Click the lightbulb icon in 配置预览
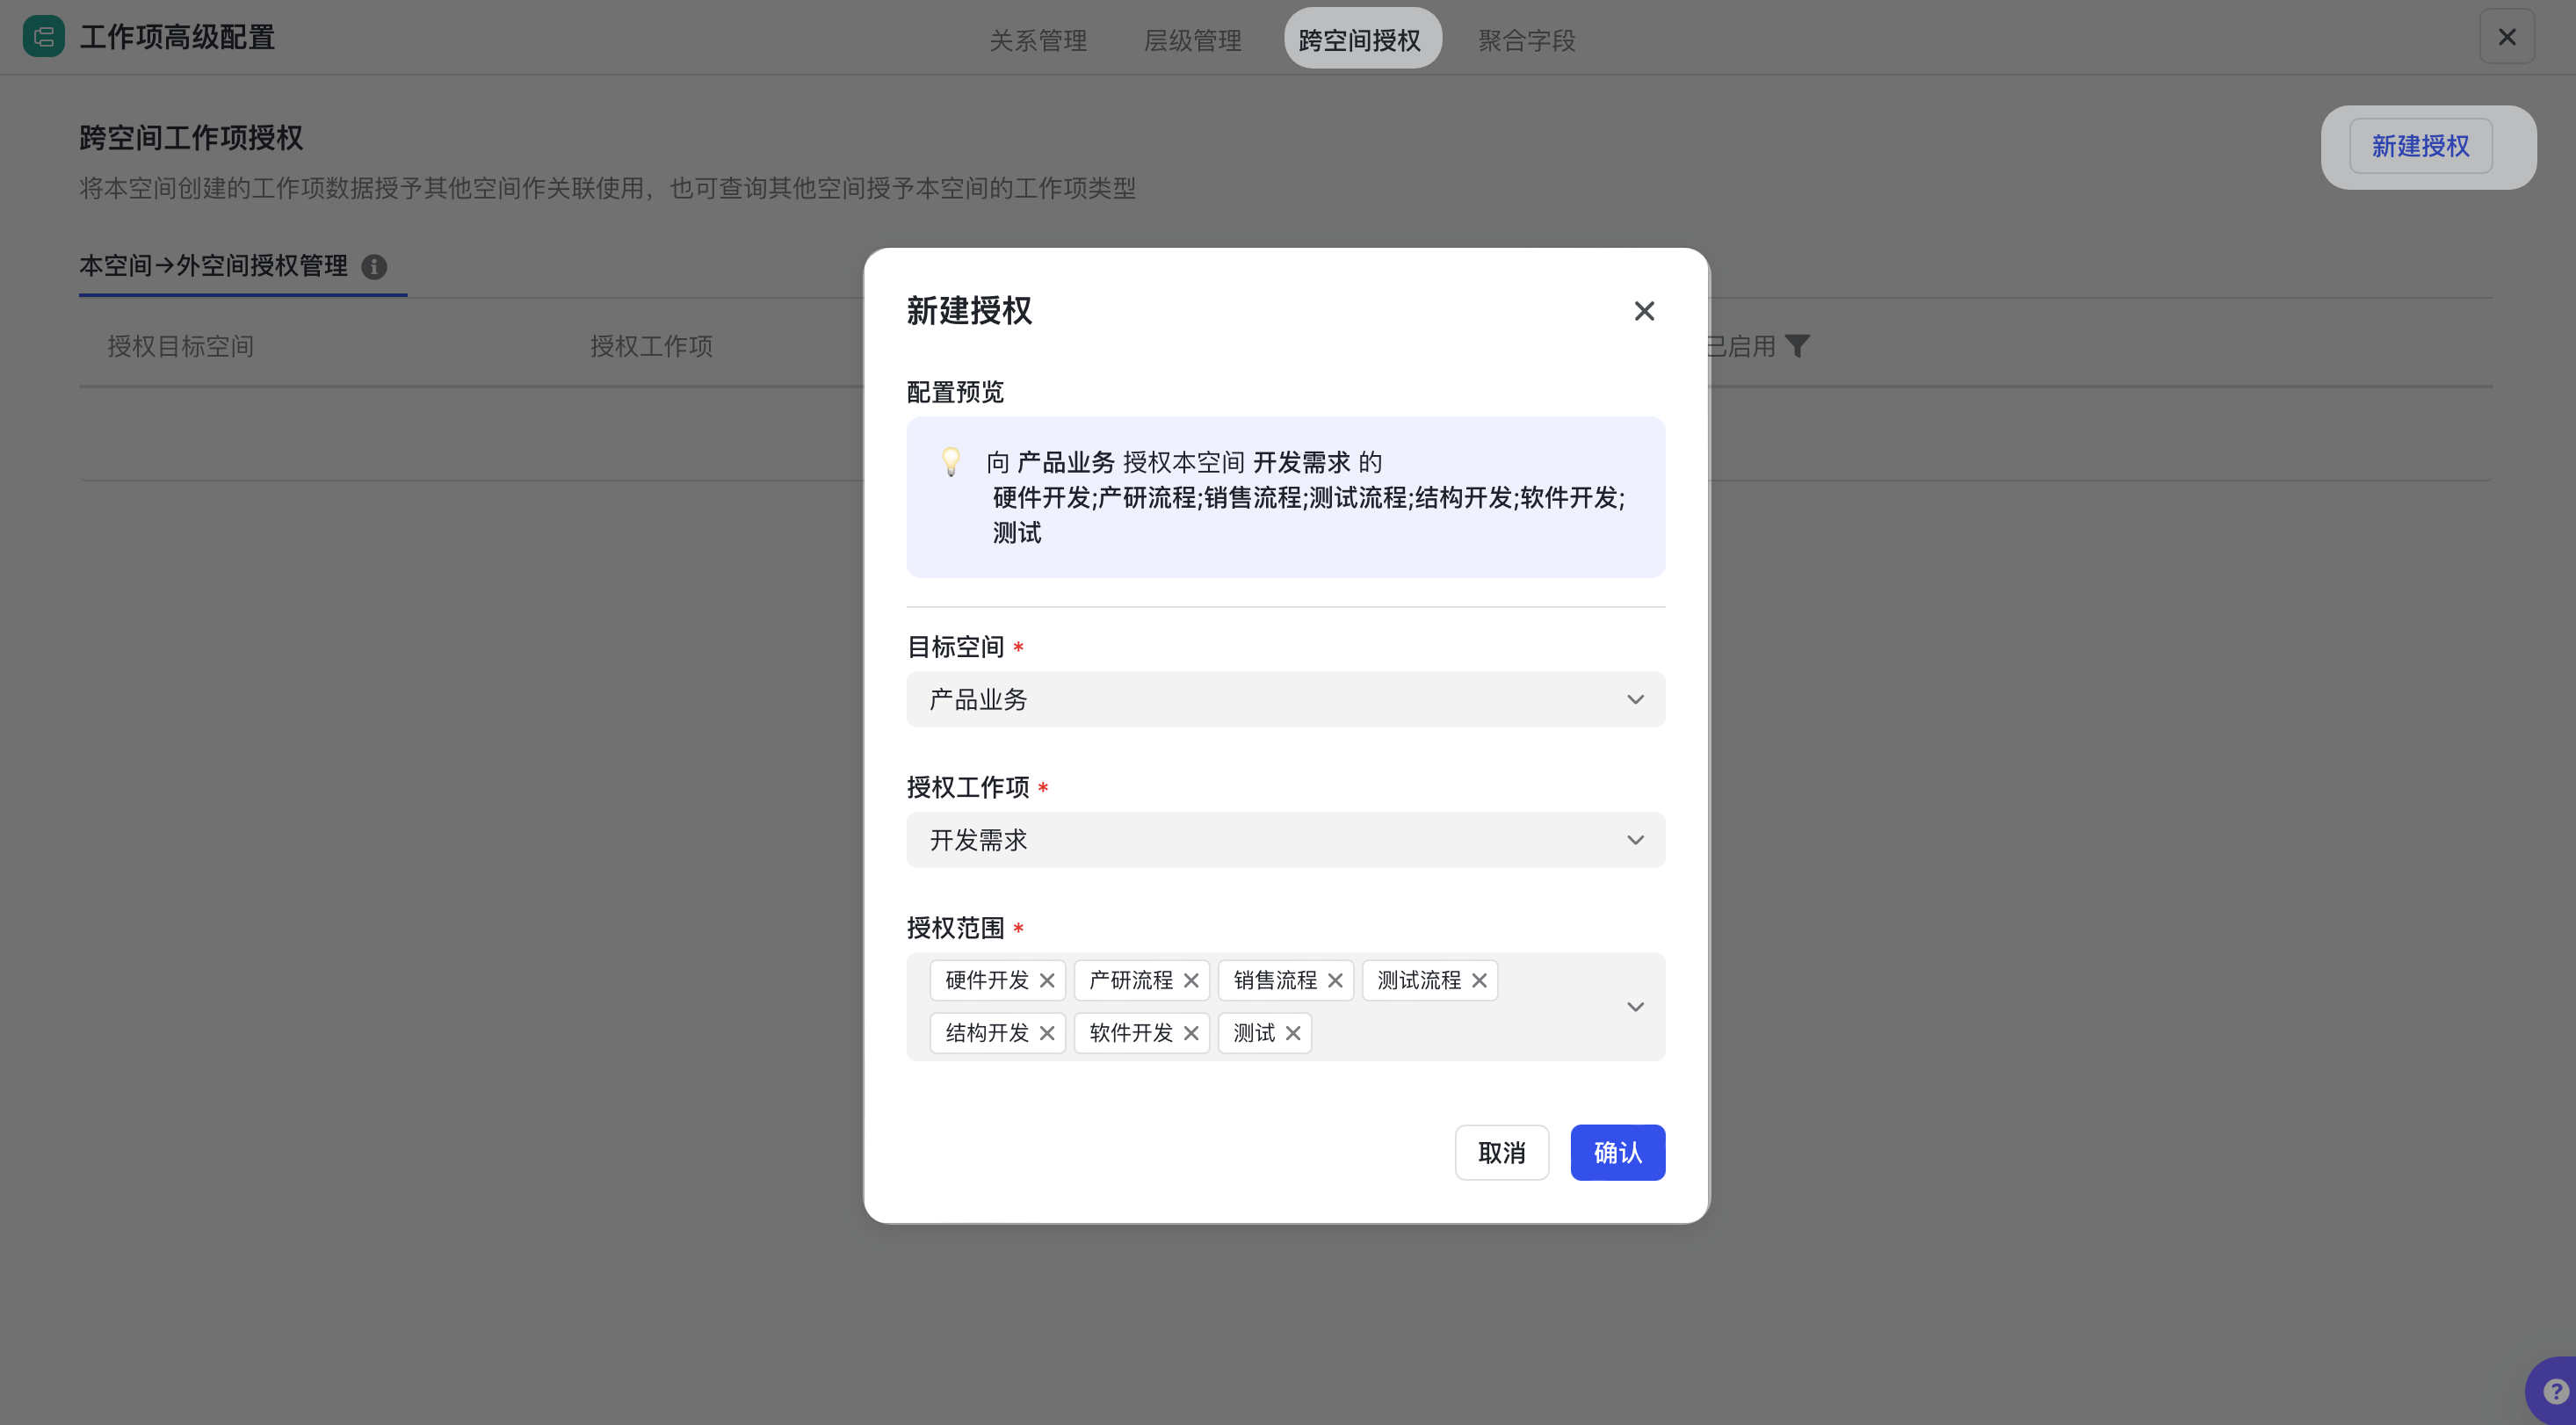 click(951, 462)
